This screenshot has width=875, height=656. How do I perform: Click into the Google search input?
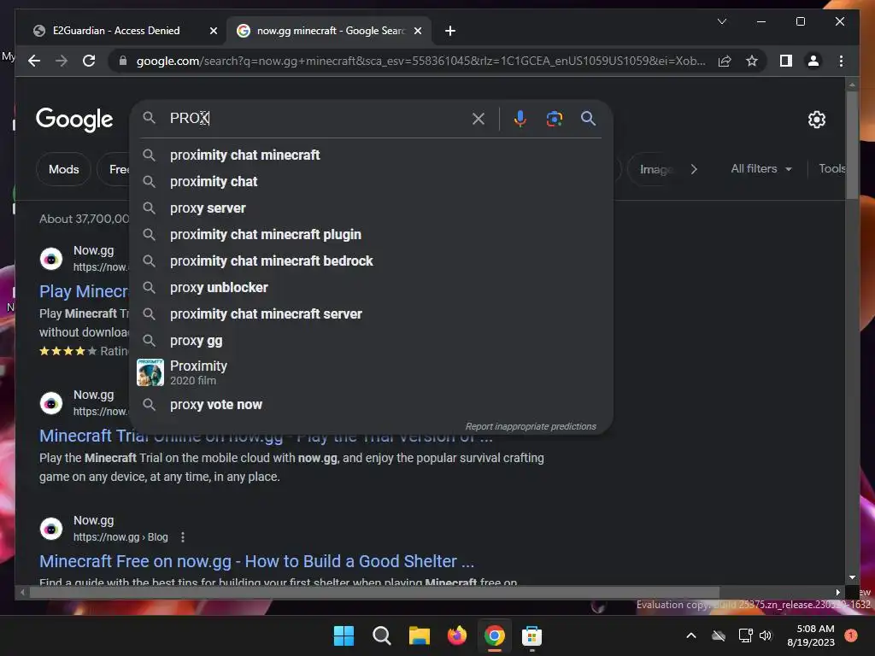tap(315, 118)
